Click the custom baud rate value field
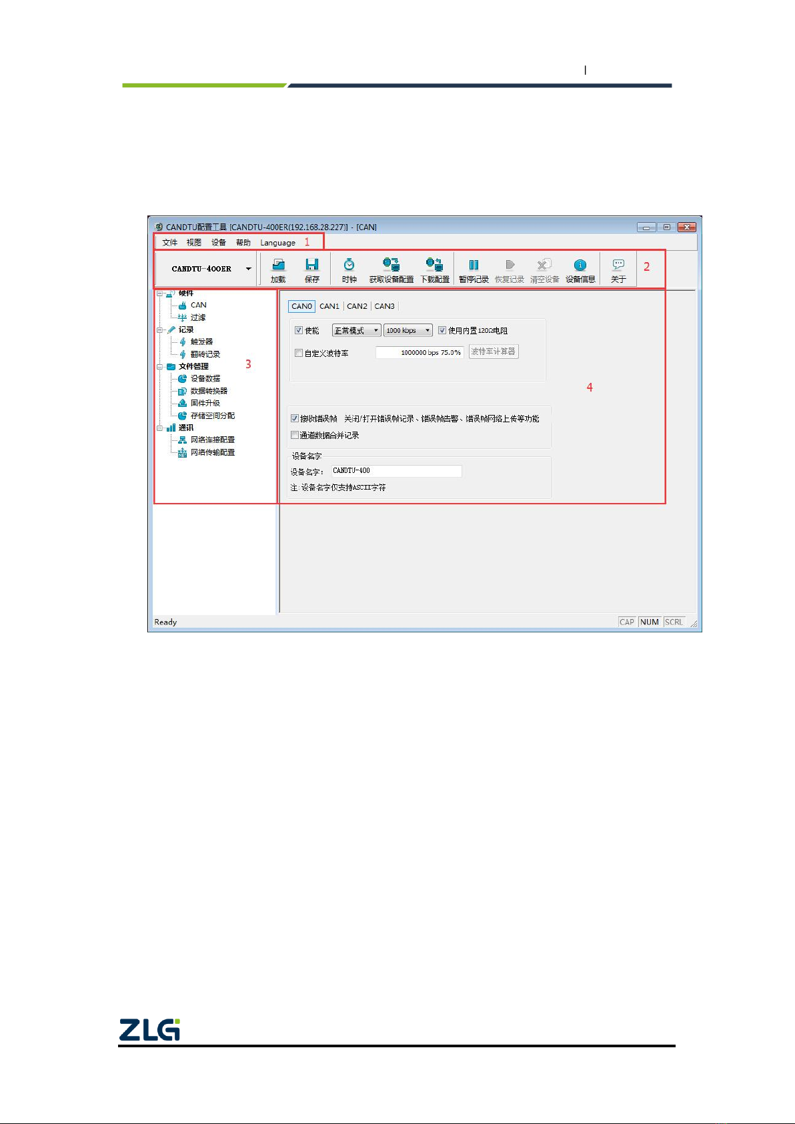The image size is (795, 1124). click(420, 352)
